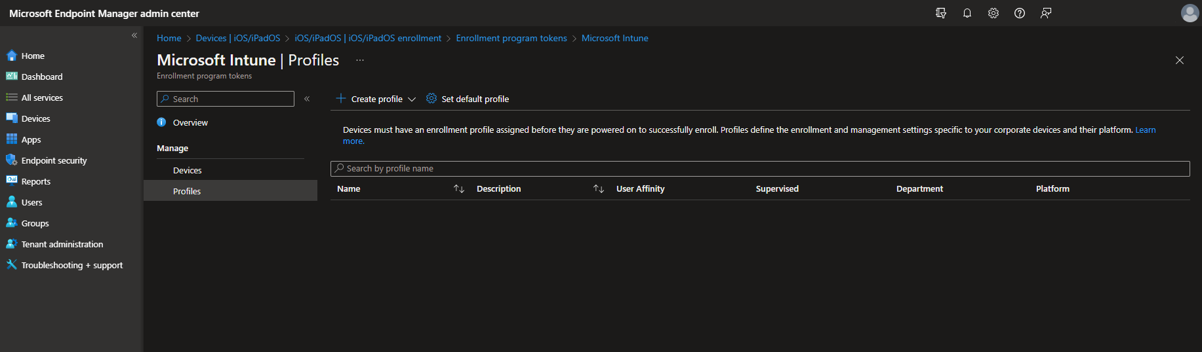Collapse the Manage menu pane
The width and height of the screenshot is (1202, 352).
click(x=307, y=99)
